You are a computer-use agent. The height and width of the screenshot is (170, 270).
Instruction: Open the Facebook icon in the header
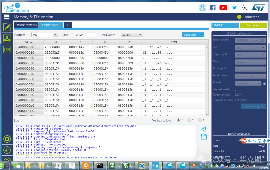pyautogui.click(x=213, y=8)
